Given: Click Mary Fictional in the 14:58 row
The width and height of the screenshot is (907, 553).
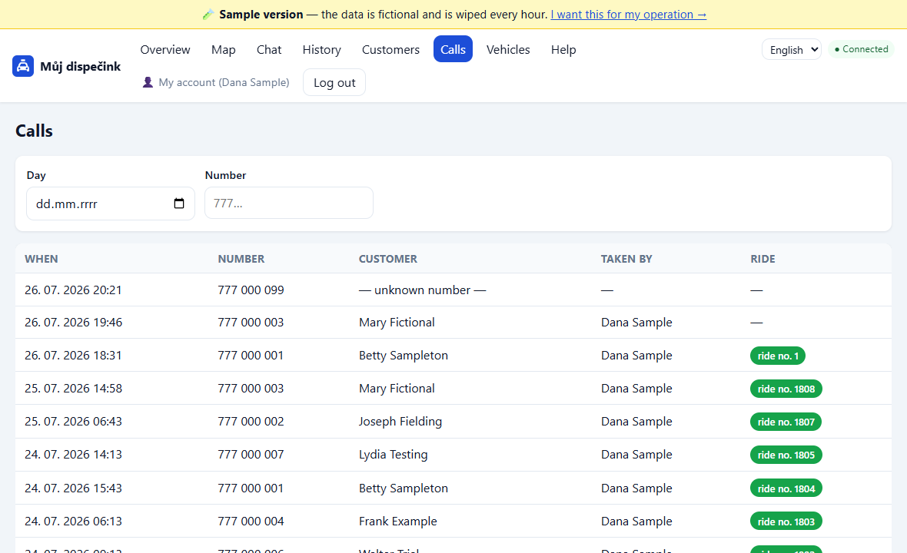Looking at the screenshot, I should [397, 389].
